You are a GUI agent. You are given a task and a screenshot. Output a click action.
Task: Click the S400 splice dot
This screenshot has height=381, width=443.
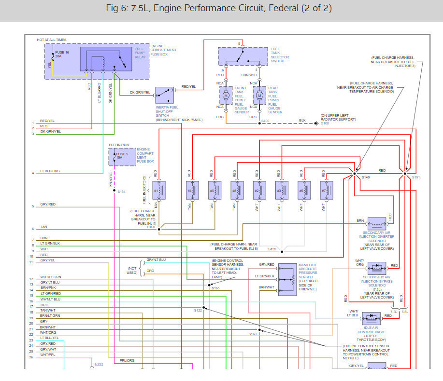point(259,123)
